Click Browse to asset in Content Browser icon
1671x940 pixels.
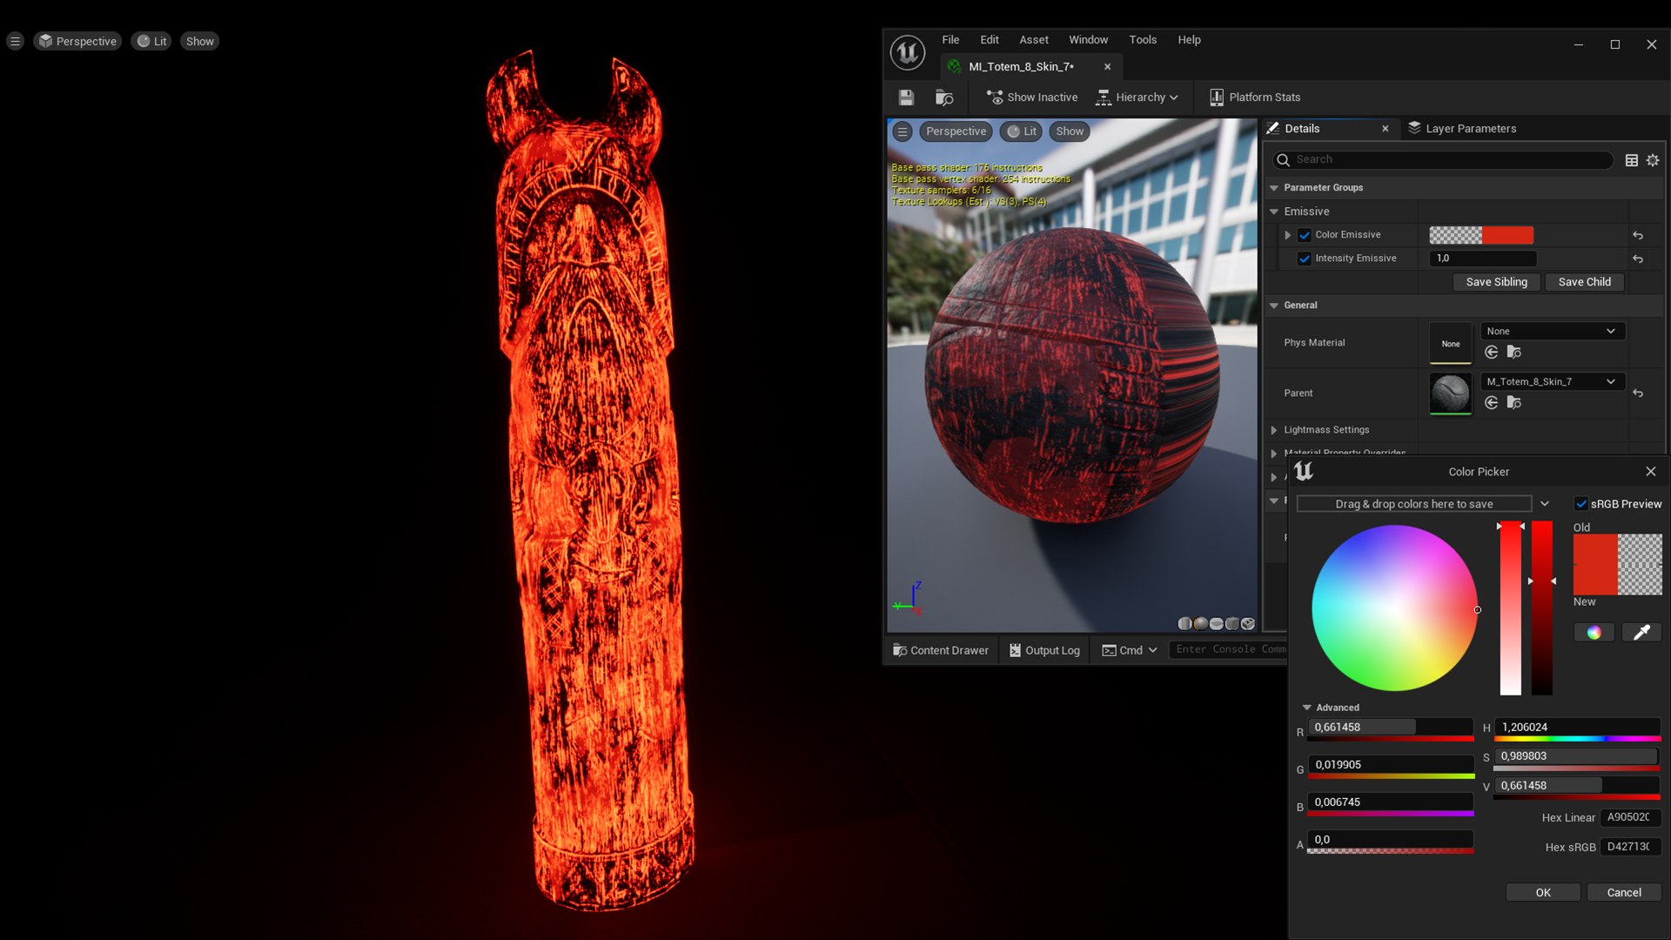(x=944, y=97)
